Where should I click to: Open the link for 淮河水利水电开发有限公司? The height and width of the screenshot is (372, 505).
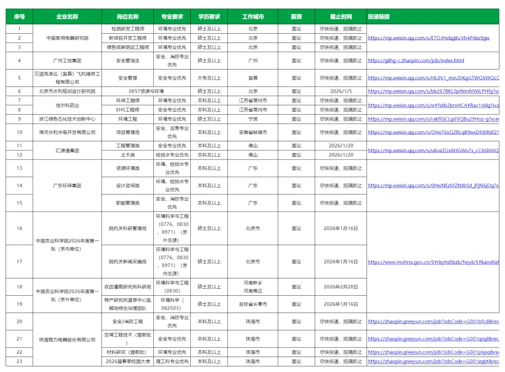pyautogui.click(x=433, y=132)
